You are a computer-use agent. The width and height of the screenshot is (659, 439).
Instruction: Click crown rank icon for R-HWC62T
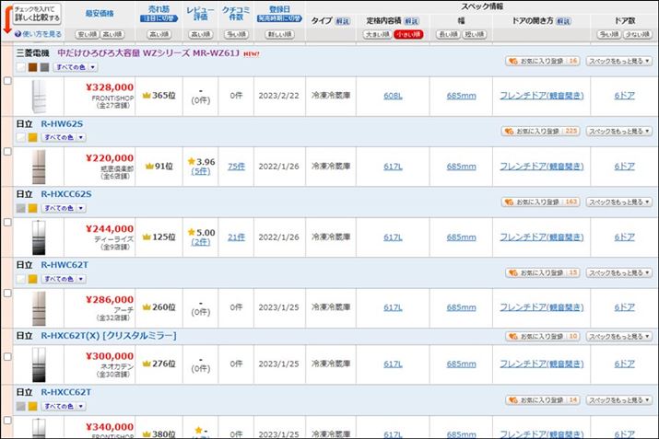coord(146,307)
